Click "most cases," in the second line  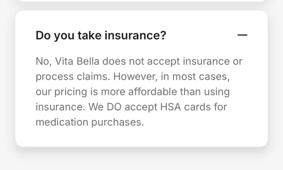click(201, 77)
